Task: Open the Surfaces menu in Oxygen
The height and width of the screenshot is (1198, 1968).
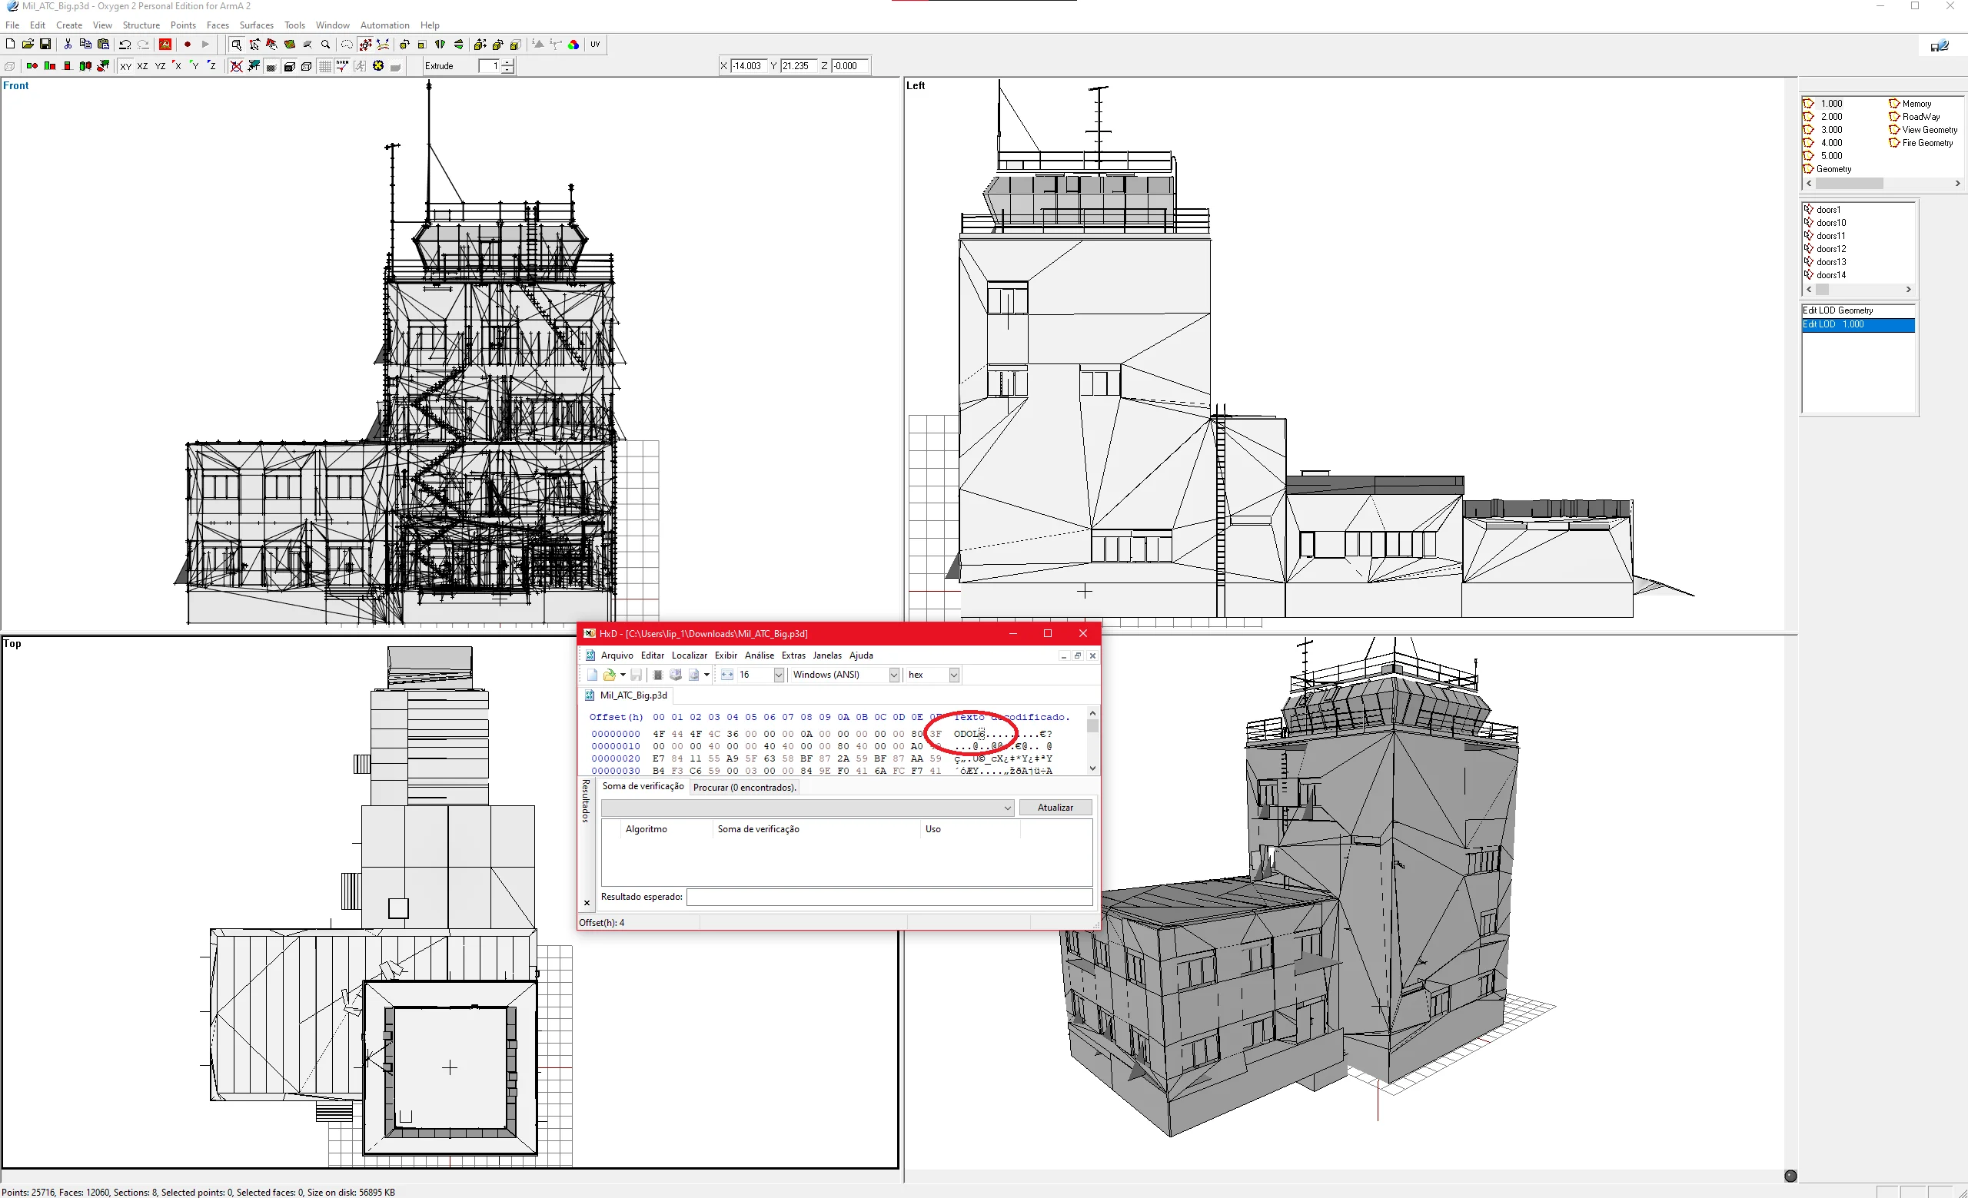Action: pyautogui.click(x=257, y=25)
